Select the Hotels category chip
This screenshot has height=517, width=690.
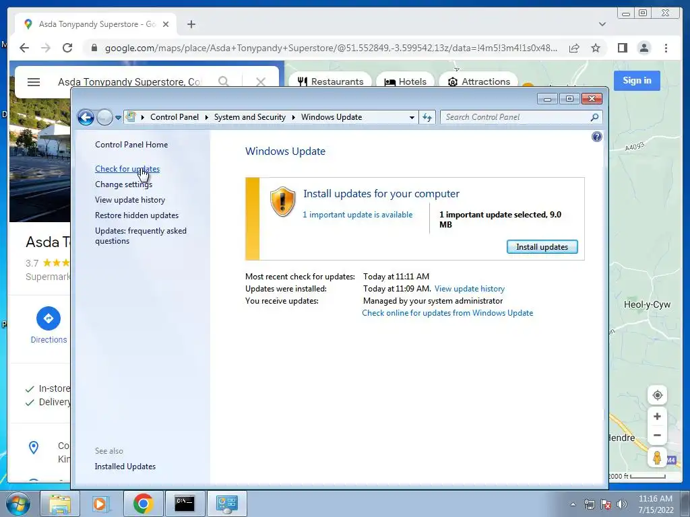click(405, 81)
